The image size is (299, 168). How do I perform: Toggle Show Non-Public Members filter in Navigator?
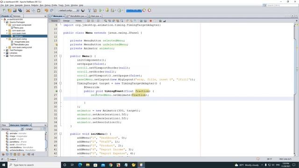15,154
